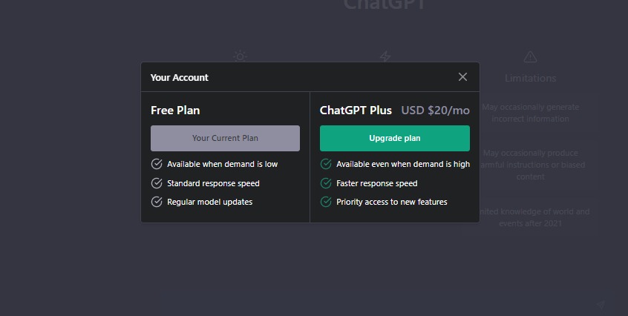Click checkmark icon beside Priority access to new features
The height and width of the screenshot is (316, 628).
click(326, 202)
